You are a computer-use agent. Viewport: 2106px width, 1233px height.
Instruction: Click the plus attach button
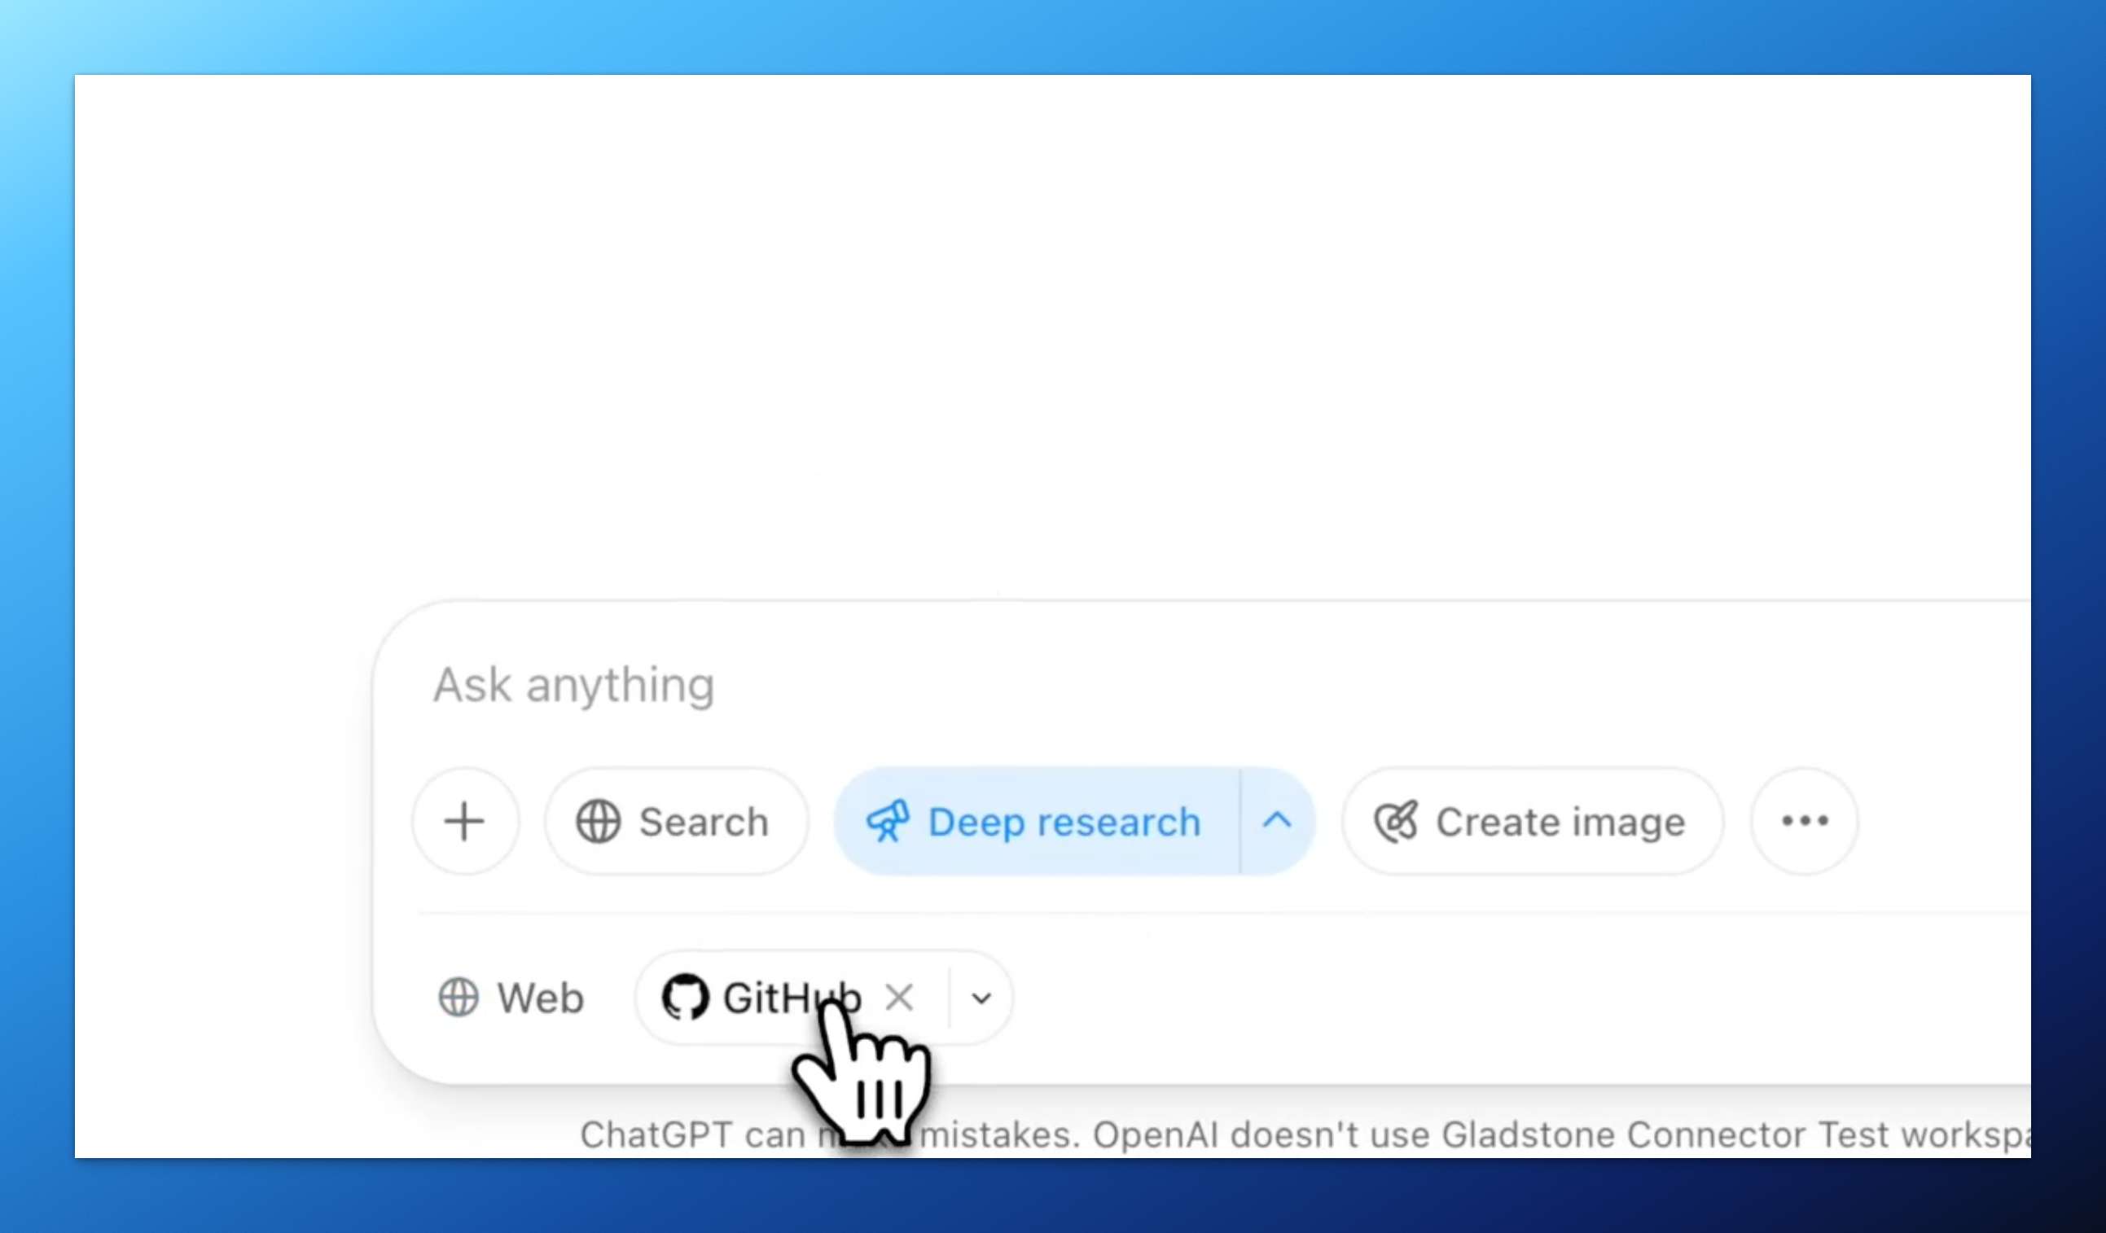465,821
